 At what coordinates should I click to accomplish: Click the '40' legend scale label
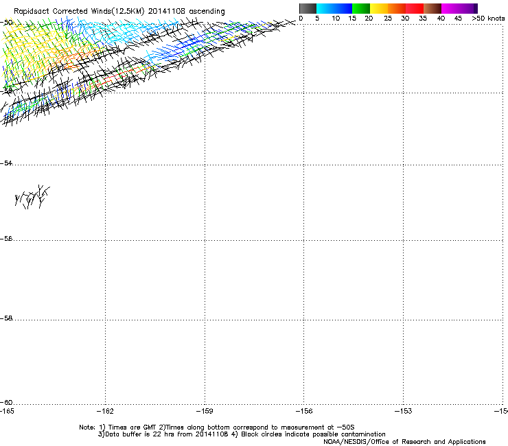coord(441,19)
